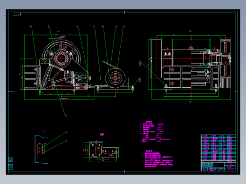Click the large pulley at right end of shaft
The height and width of the screenshot is (184, 246).
(x=226, y=63)
